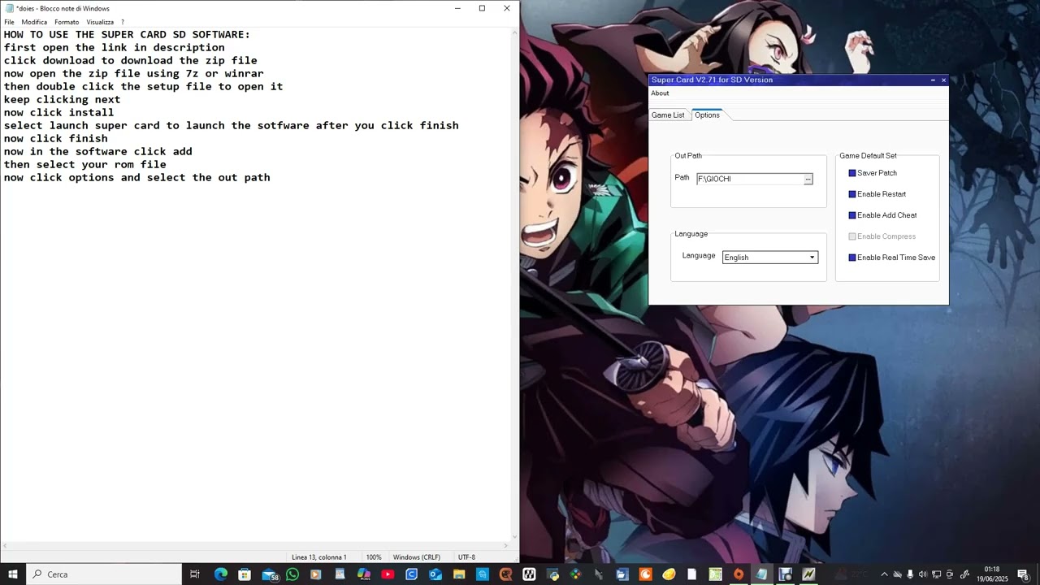Click the browse button beside Path field
Screen dimensions: 1040x585
click(x=808, y=179)
